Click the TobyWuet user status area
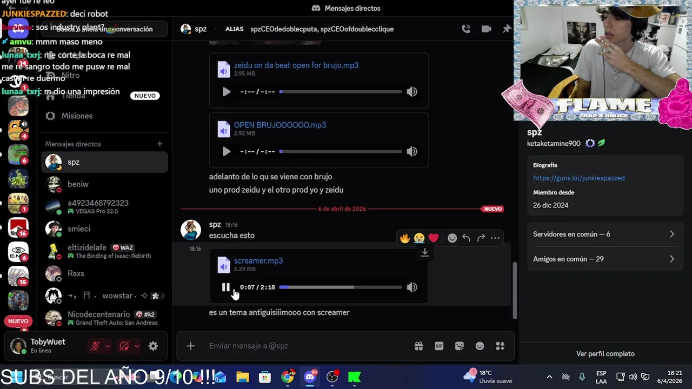This screenshot has height=389, width=692. [46, 346]
